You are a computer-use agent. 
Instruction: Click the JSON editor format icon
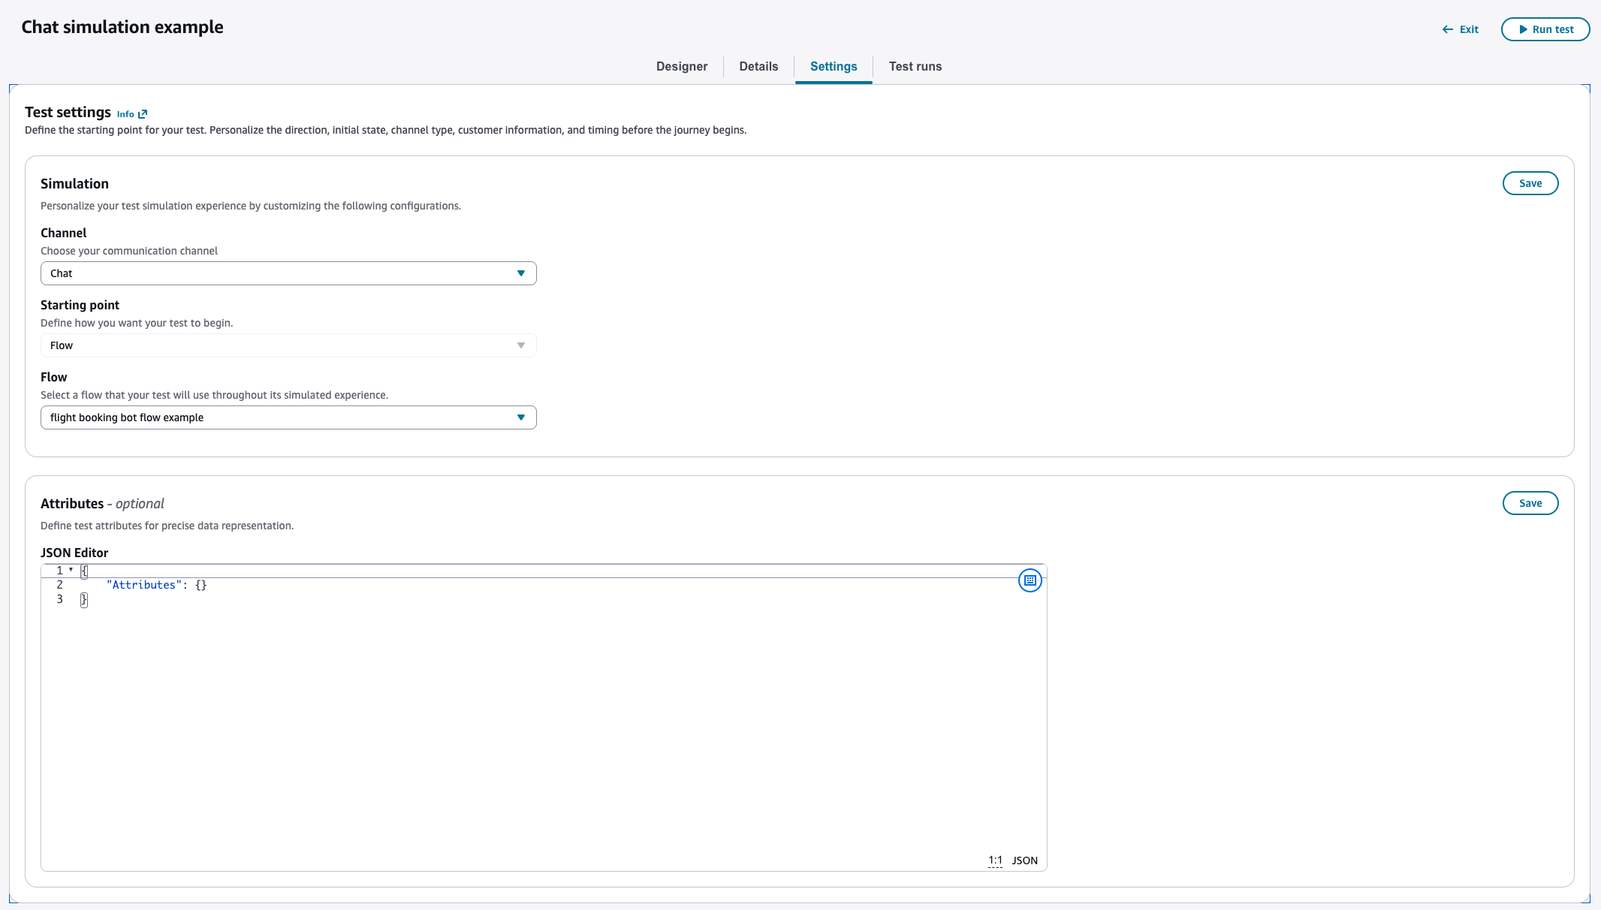(x=1030, y=580)
